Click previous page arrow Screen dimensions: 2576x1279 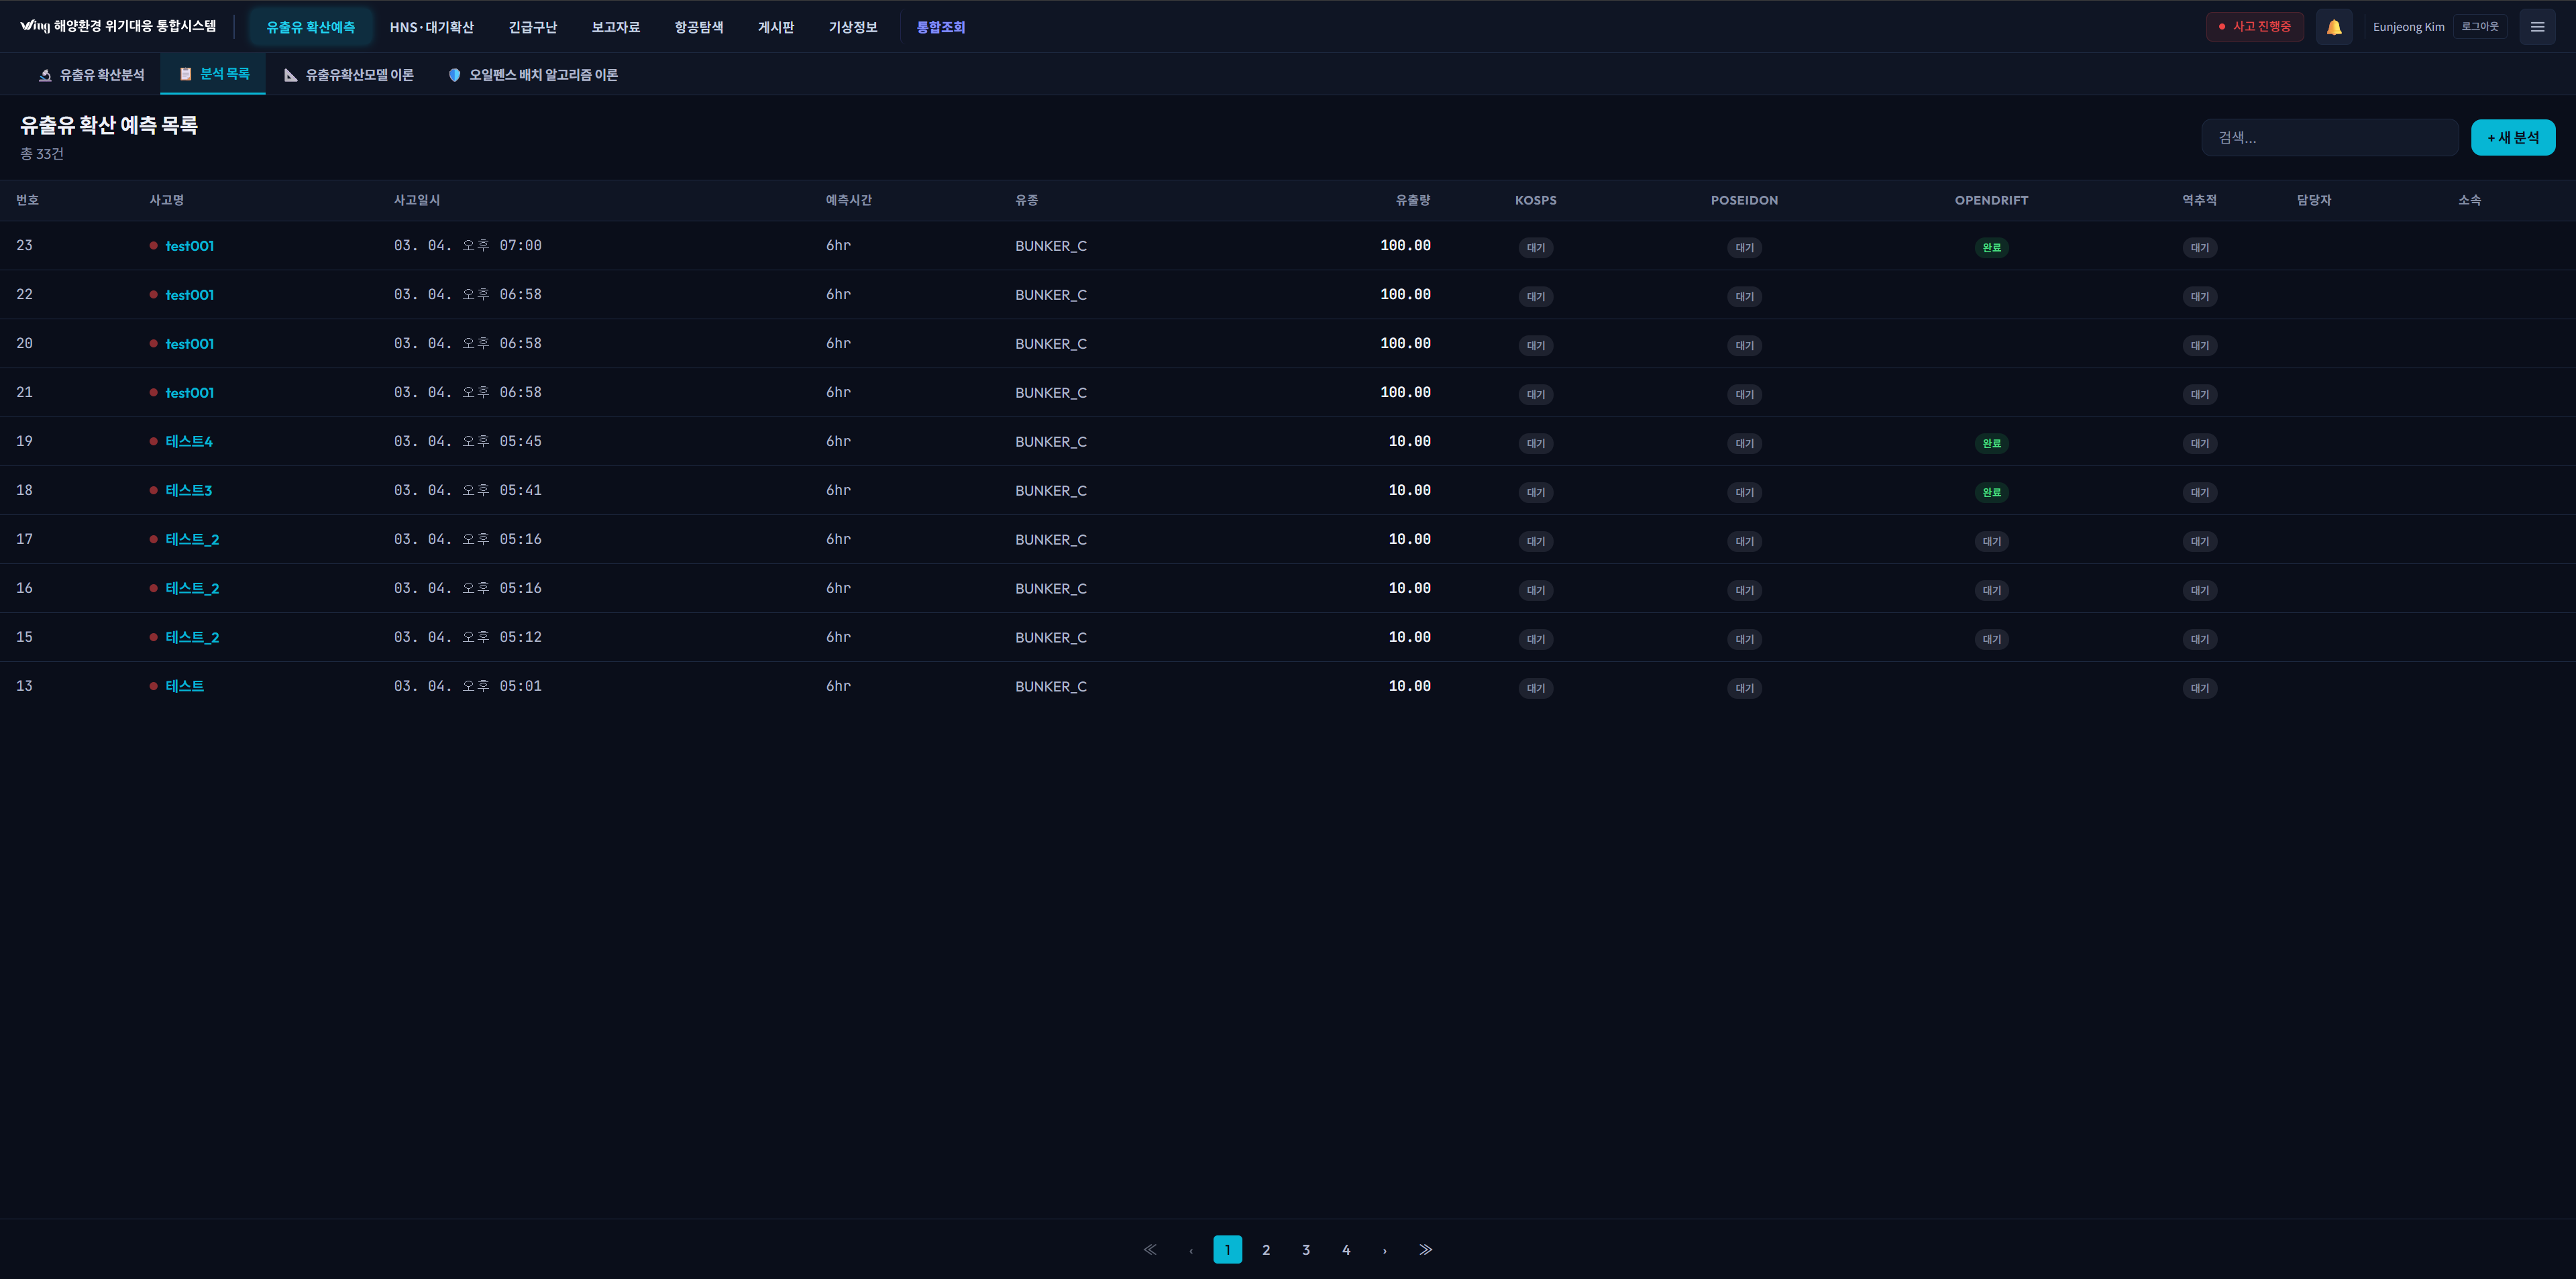pyautogui.click(x=1191, y=1250)
